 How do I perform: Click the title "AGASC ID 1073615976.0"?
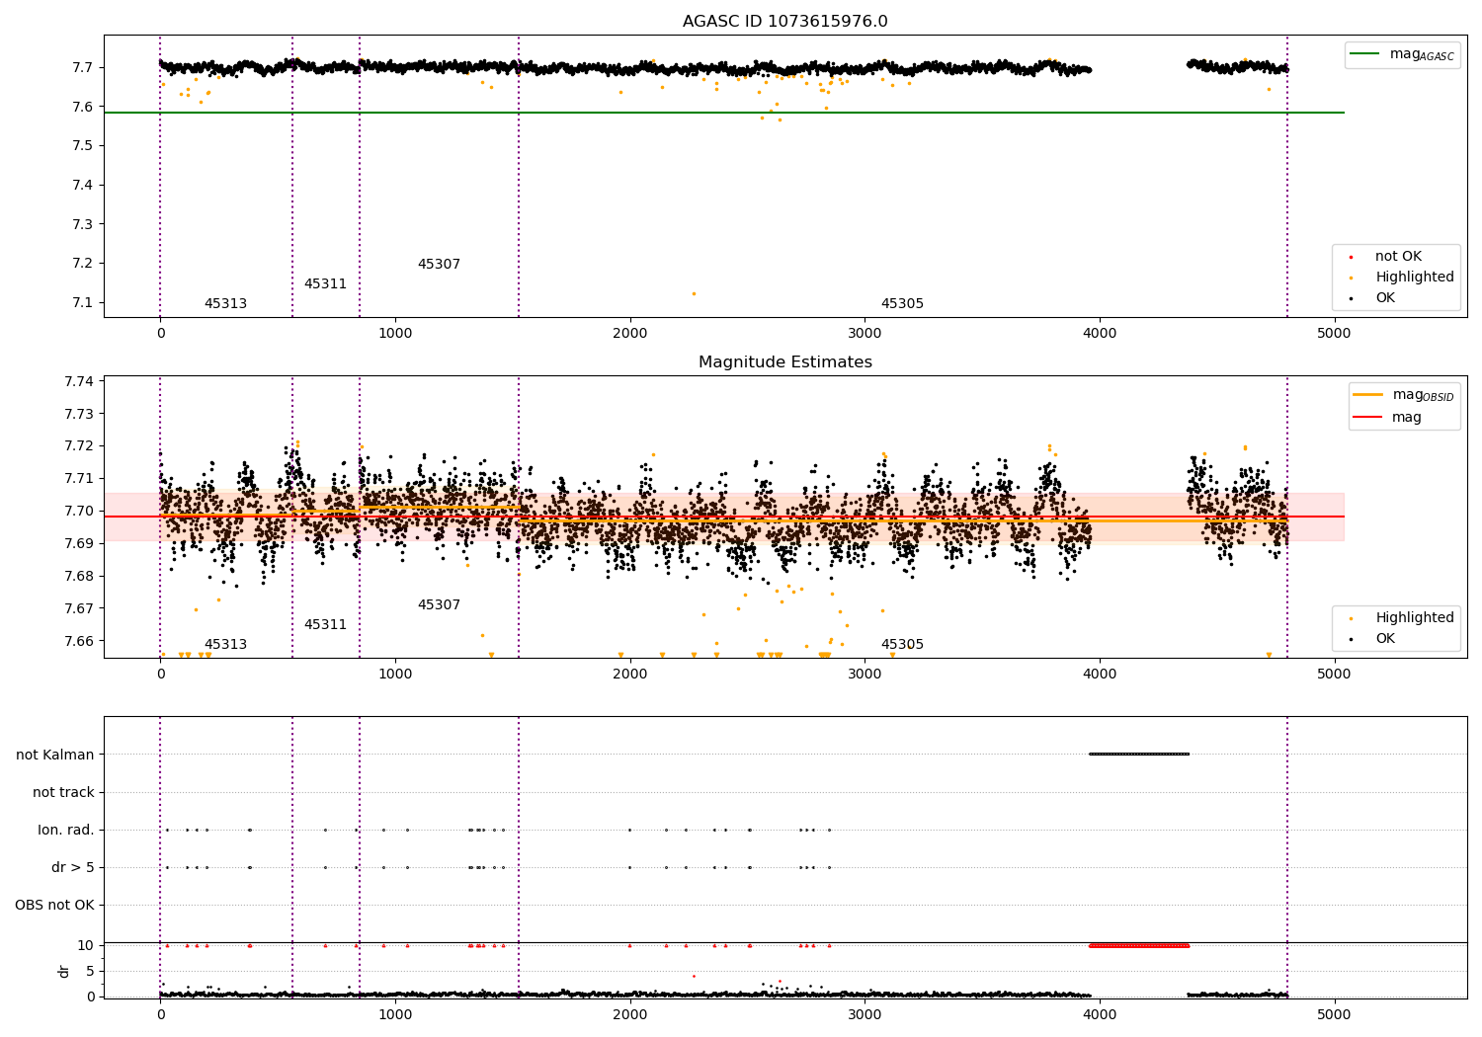[784, 22]
